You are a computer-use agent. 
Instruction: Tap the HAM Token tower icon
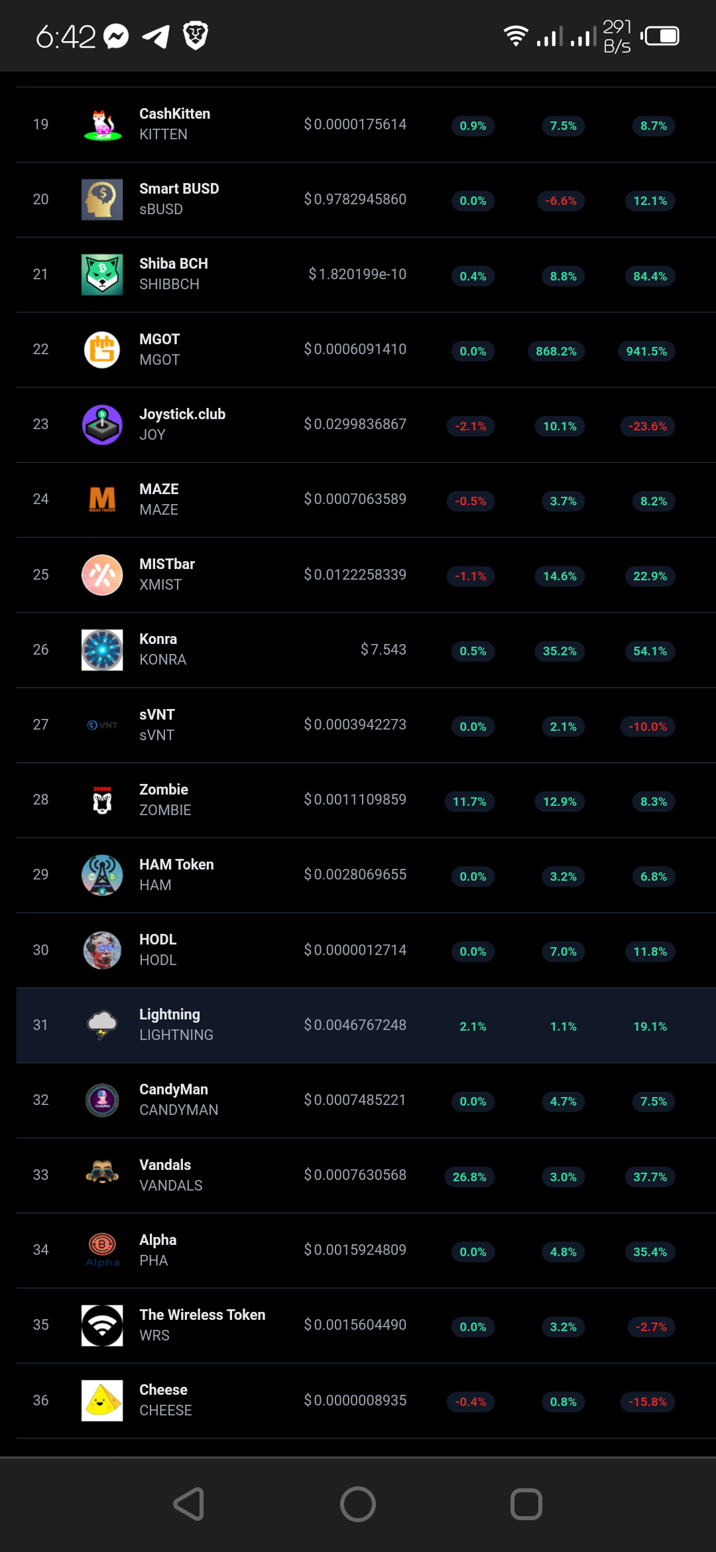click(102, 875)
